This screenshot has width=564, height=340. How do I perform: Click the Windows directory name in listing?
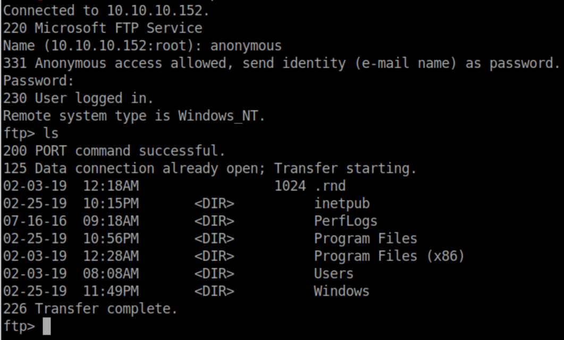coord(341,291)
